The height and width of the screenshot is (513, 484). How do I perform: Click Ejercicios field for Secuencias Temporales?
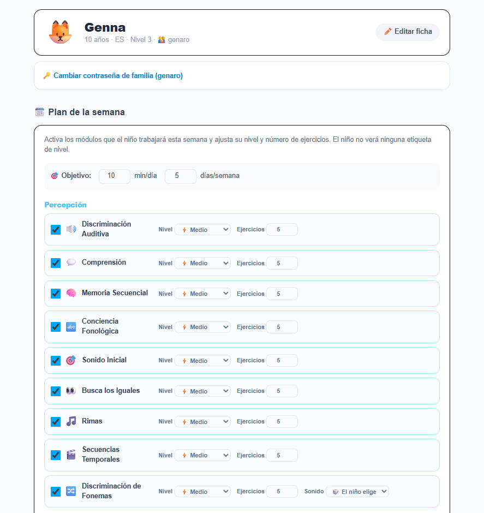pos(282,455)
